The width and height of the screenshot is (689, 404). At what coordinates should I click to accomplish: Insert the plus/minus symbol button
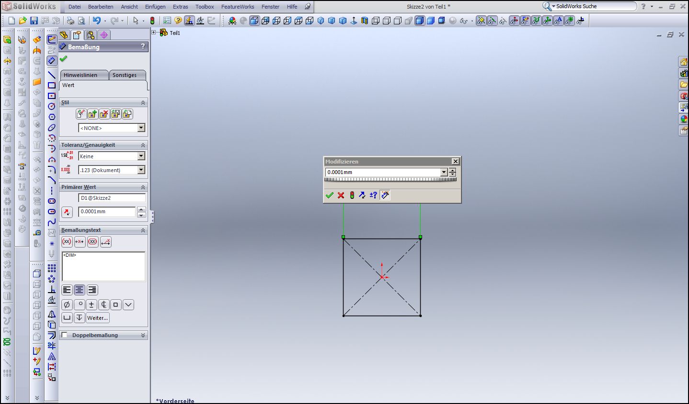click(x=92, y=305)
